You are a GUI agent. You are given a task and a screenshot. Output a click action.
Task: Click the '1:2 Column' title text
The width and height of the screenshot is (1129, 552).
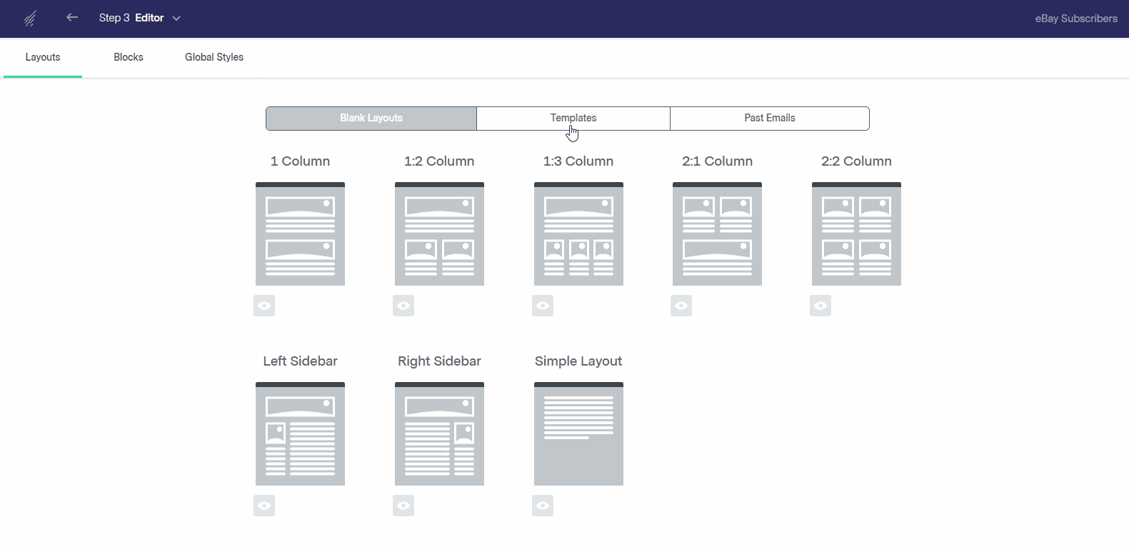point(439,161)
